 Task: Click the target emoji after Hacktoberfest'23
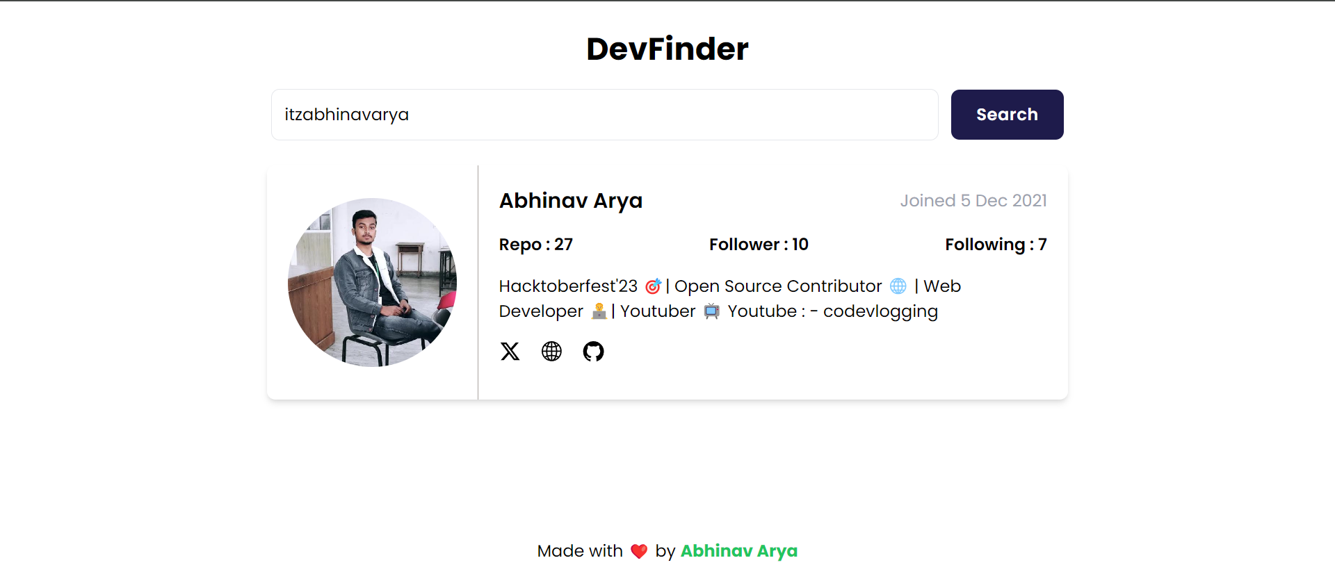(653, 286)
